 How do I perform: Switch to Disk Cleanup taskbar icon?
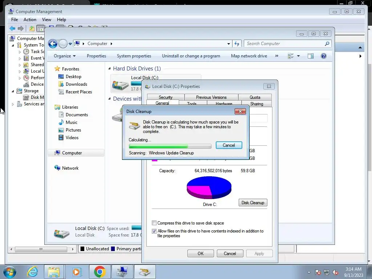pyautogui.click(x=145, y=272)
